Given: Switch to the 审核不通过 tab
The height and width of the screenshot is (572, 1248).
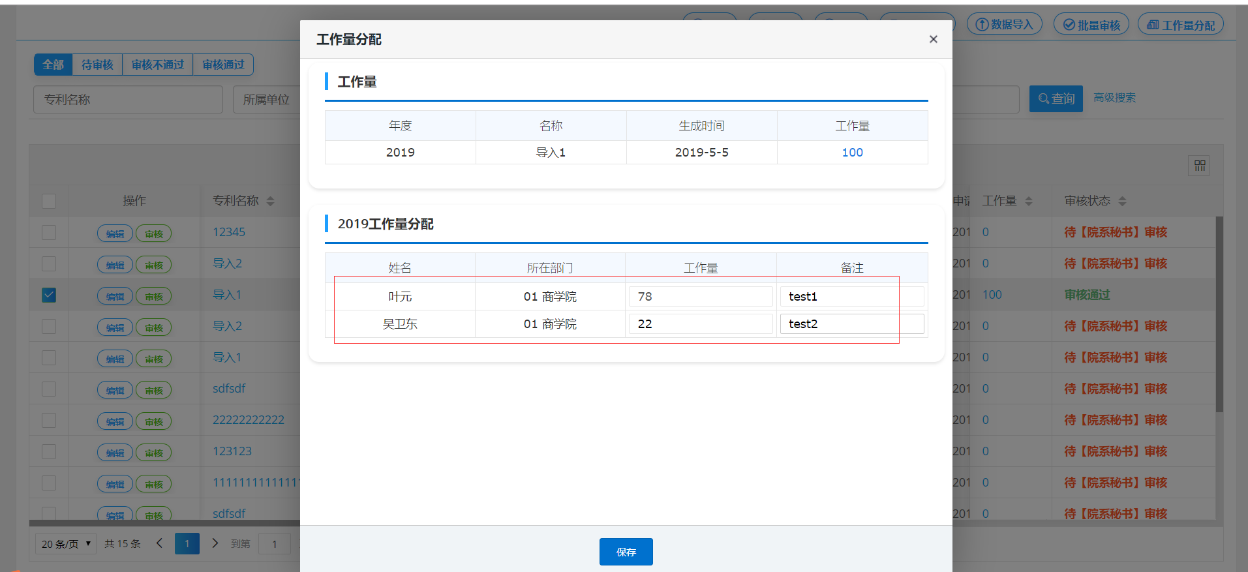Looking at the screenshot, I should 157,65.
